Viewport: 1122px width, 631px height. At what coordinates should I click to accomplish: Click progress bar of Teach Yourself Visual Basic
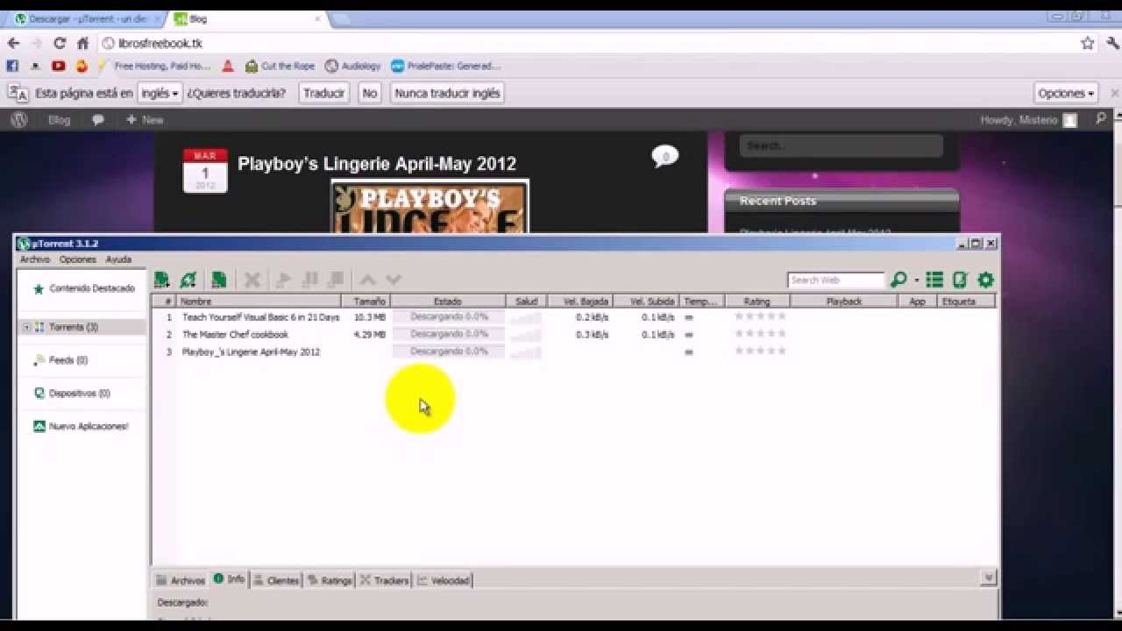[449, 317]
